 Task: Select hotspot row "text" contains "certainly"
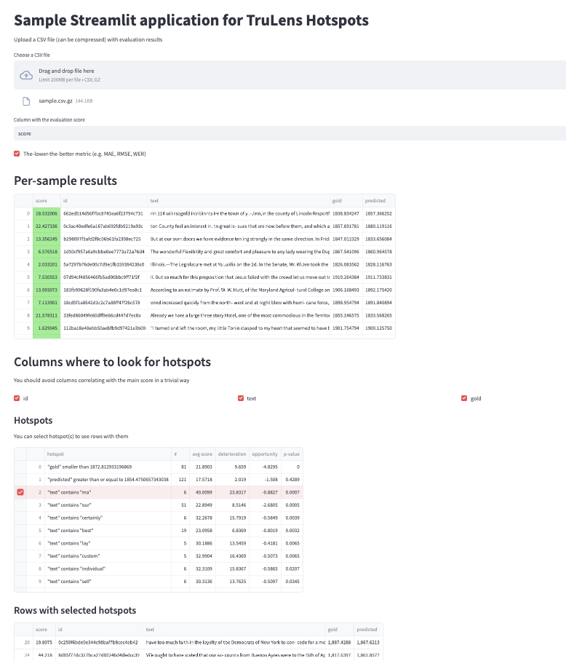point(20,518)
